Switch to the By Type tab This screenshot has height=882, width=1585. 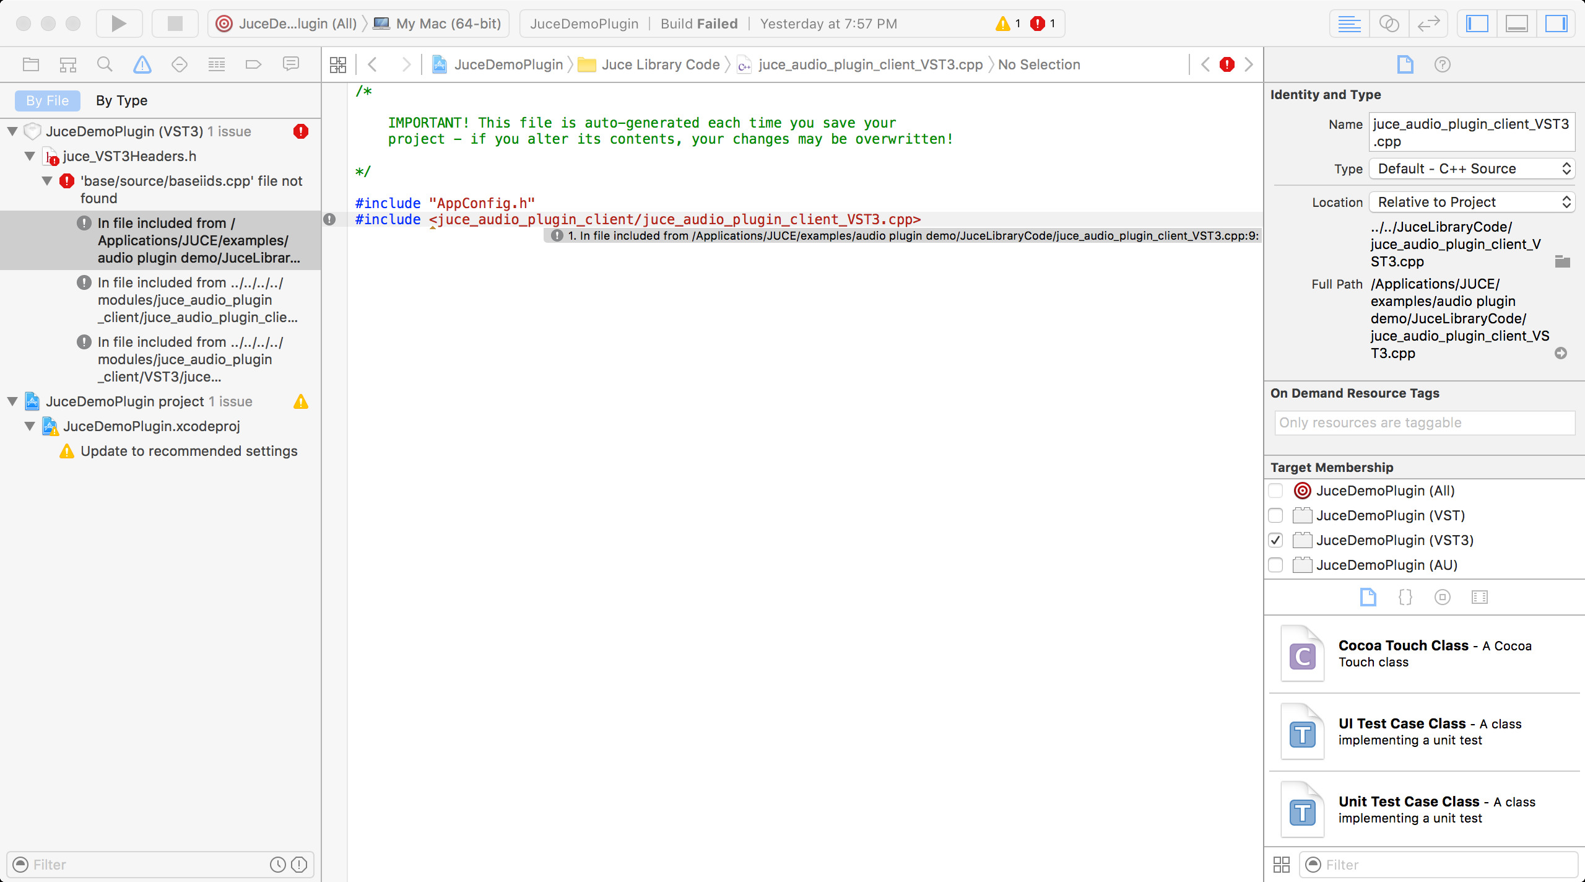click(x=121, y=100)
